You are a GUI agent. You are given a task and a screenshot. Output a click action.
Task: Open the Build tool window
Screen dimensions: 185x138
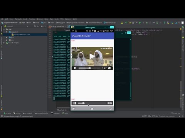[x=66, y=113]
